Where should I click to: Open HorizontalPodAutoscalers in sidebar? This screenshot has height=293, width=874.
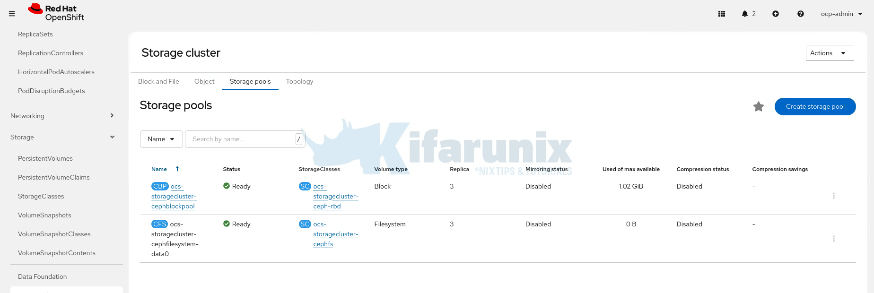coord(56,72)
